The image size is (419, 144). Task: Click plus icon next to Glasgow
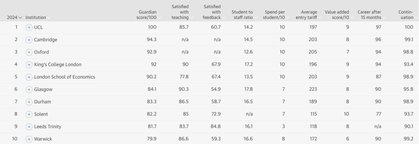click(x=29, y=89)
